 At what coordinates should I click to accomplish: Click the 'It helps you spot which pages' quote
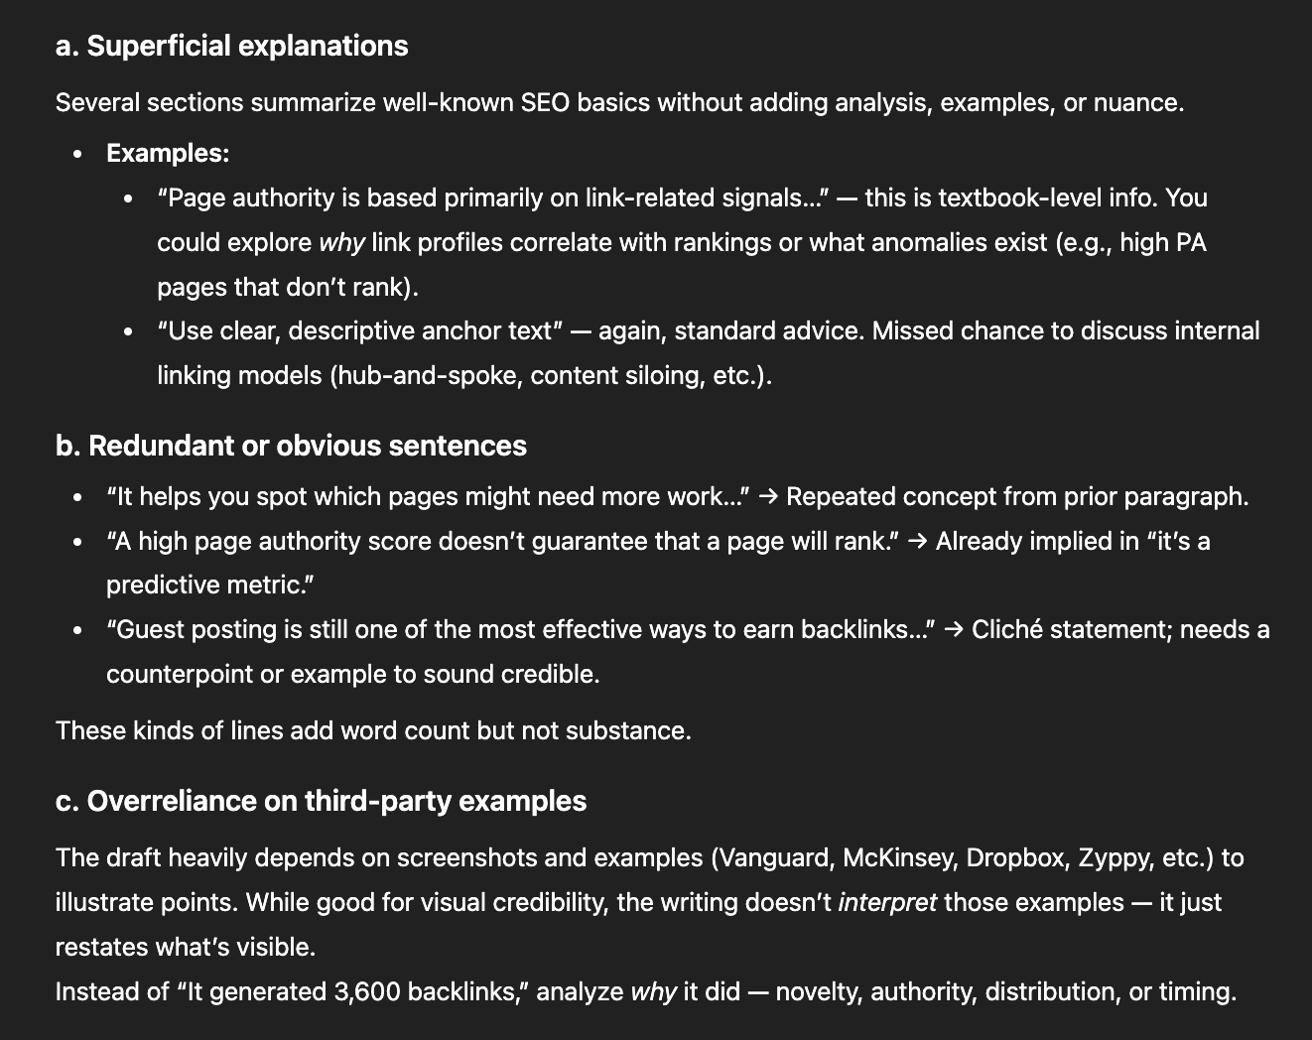tap(427, 497)
